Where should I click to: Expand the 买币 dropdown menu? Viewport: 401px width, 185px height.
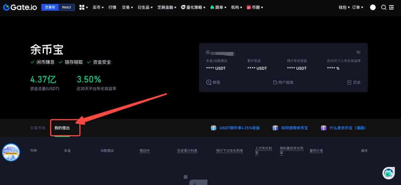[x=98, y=7]
